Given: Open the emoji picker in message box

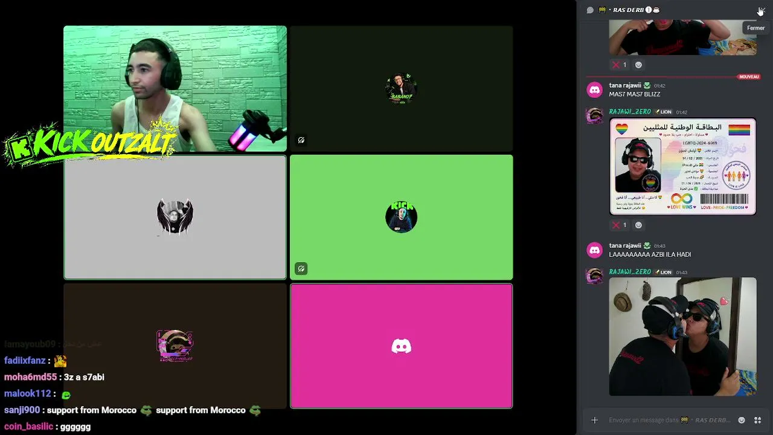Looking at the screenshot, I should (x=742, y=420).
